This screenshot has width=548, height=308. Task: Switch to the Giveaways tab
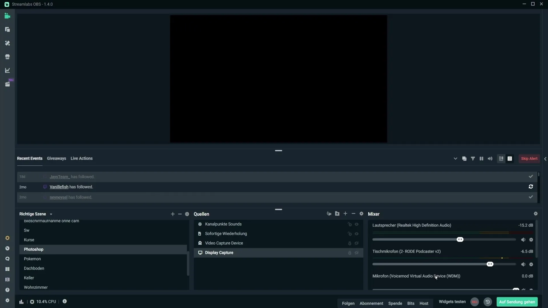[x=57, y=158]
